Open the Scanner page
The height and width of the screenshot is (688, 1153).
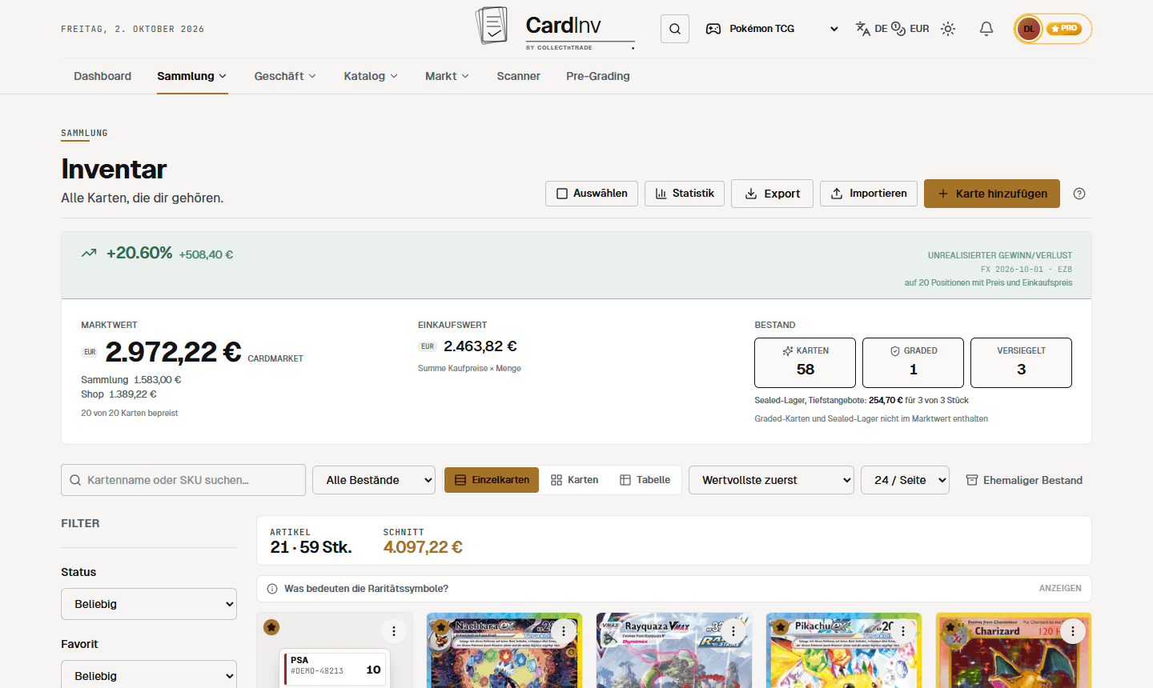tap(518, 76)
